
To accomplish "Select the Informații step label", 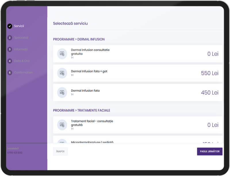I will pos(21,49).
